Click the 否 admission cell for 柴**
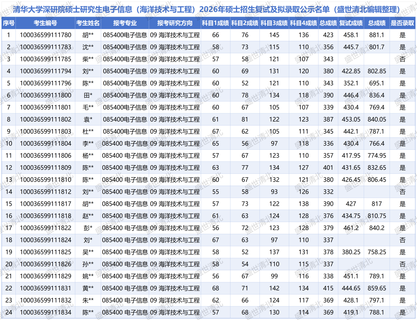Viewport: 417px width, 320px height. click(x=402, y=59)
